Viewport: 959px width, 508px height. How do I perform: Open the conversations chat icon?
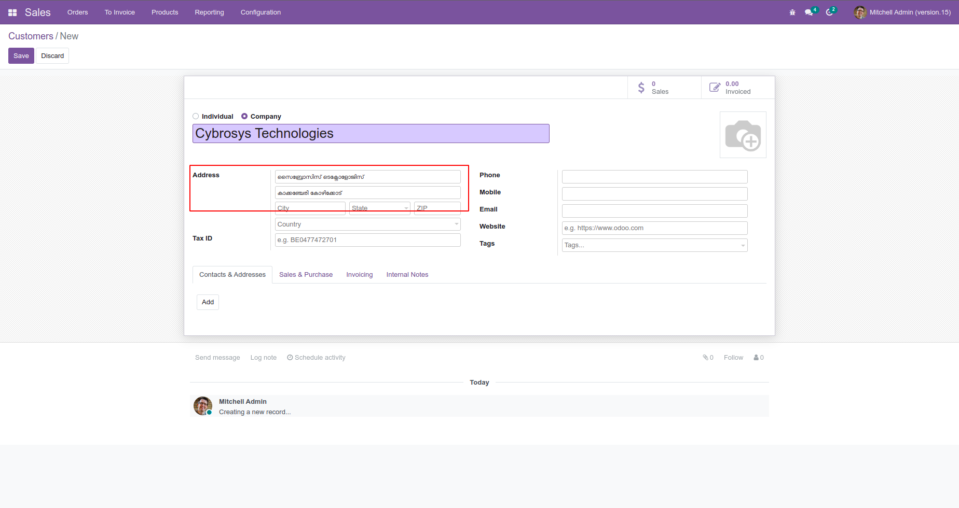coord(809,12)
